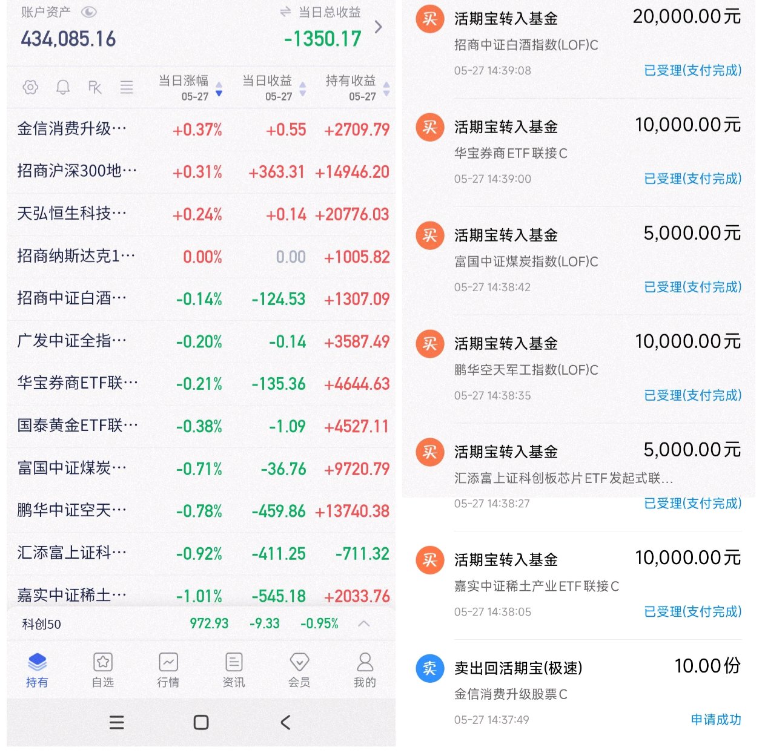The height and width of the screenshot is (753, 762).
Task: Tap the account assets value 434,085.16
Action: (x=68, y=39)
